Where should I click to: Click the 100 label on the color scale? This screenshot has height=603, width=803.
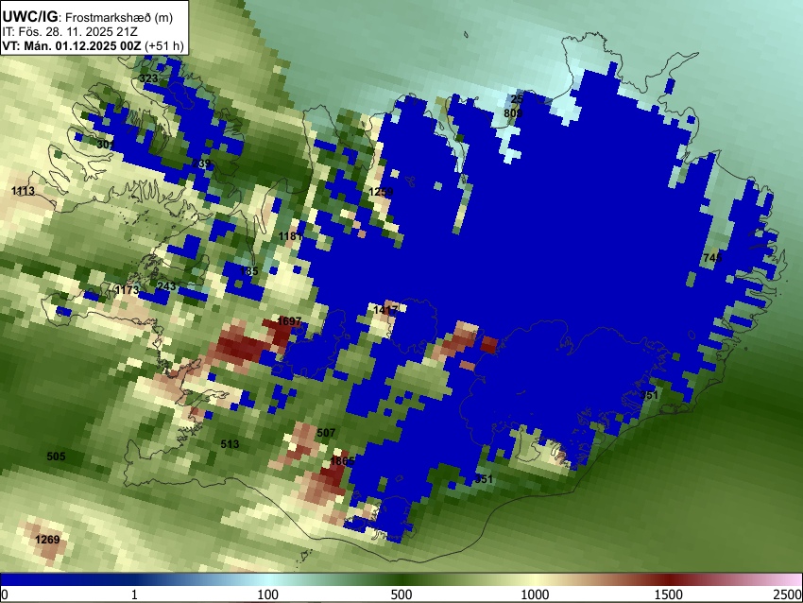(268, 594)
